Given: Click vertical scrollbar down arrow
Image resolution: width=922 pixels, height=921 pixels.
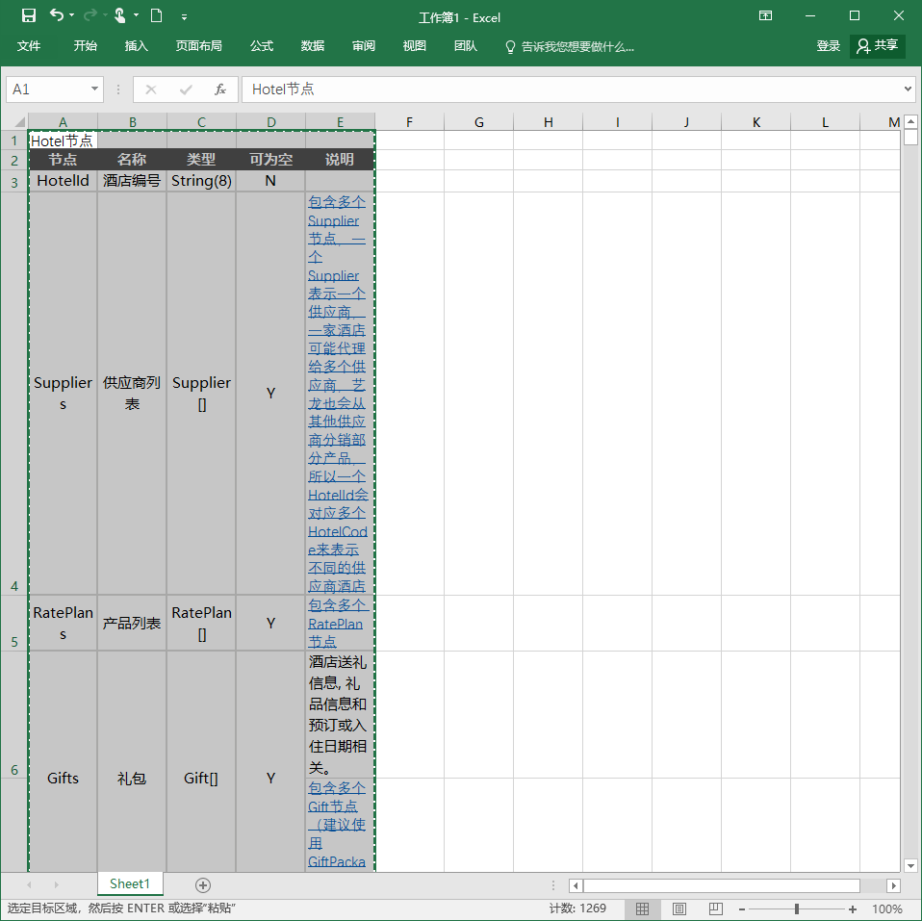Looking at the screenshot, I should [910, 866].
